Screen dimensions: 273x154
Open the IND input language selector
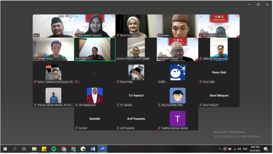tap(245, 149)
